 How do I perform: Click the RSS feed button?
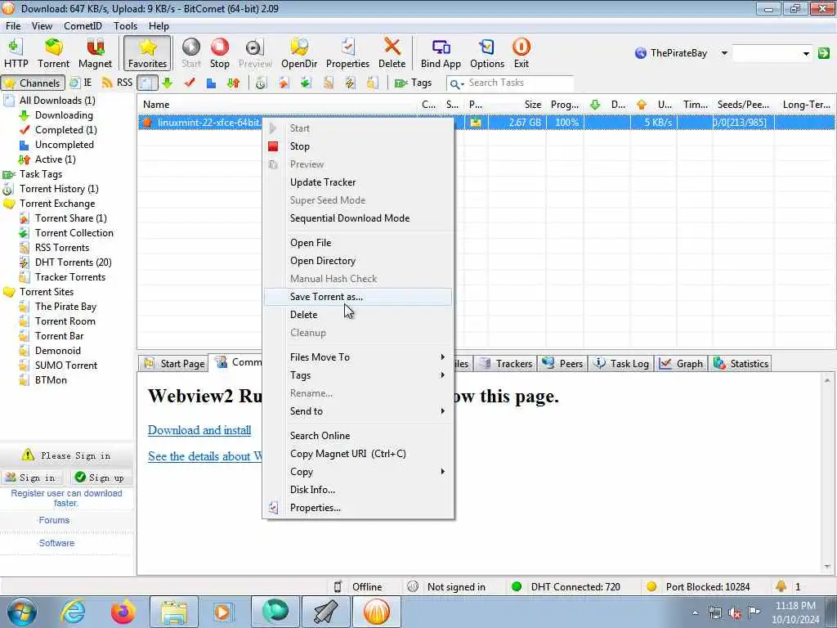coord(117,83)
